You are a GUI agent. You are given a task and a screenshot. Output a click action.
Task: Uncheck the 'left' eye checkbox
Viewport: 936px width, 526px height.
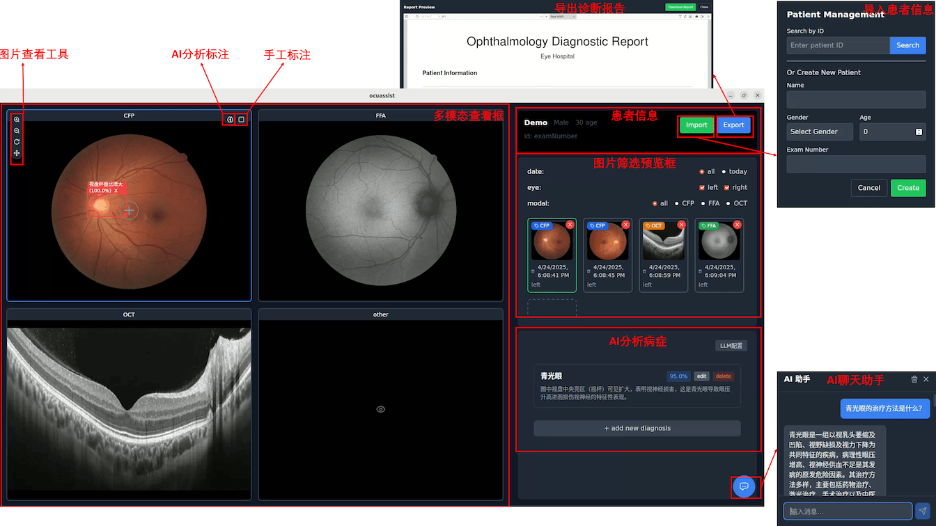[x=702, y=187]
